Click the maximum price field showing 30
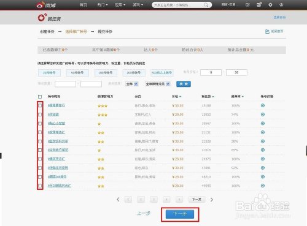The height and width of the screenshot is (226, 307). pyautogui.click(x=236, y=72)
